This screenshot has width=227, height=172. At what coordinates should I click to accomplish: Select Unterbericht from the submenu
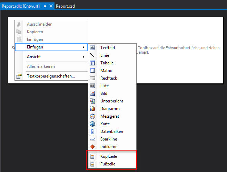[x=111, y=101]
